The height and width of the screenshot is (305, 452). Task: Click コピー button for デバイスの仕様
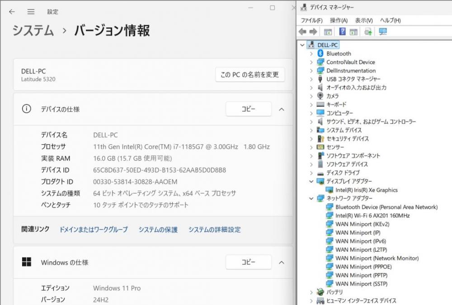pos(249,109)
